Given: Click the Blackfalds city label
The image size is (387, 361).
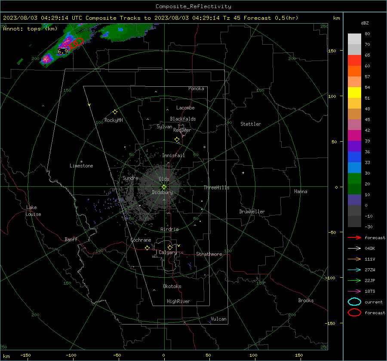Looking at the screenshot, I should coord(183,119).
